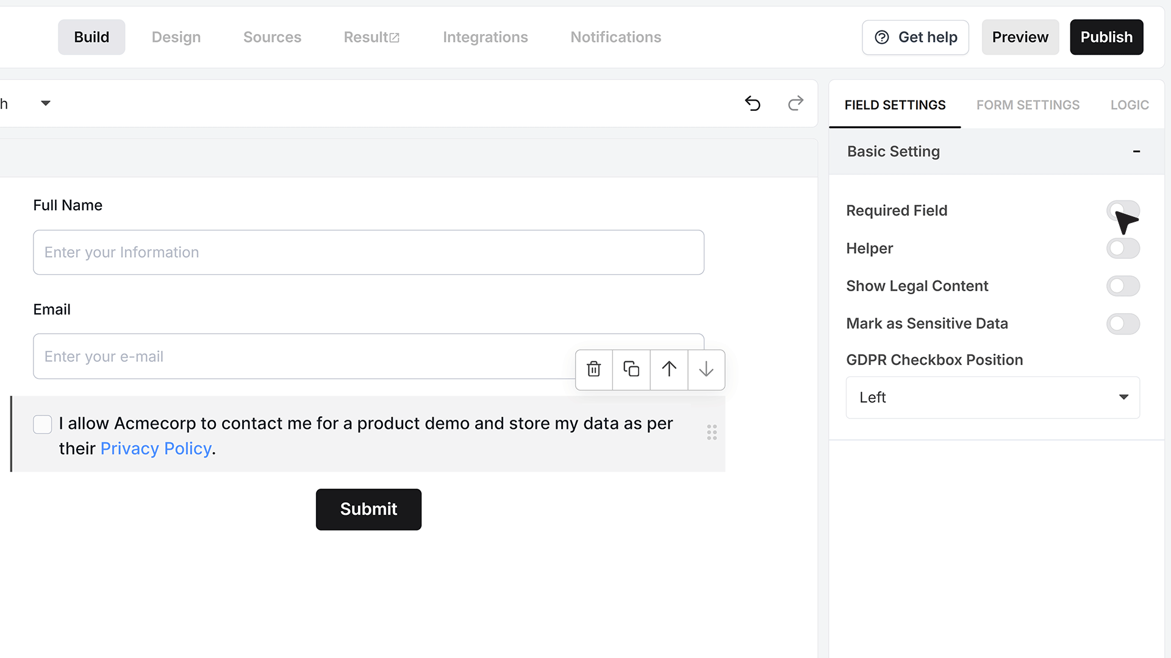Open the GDPR Checkbox Position dropdown
Screen dimensions: 1171x658
[x=992, y=397]
